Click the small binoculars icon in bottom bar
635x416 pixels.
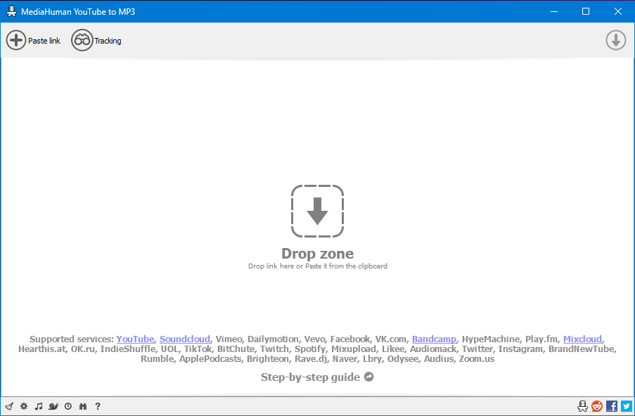tap(83, 406)
